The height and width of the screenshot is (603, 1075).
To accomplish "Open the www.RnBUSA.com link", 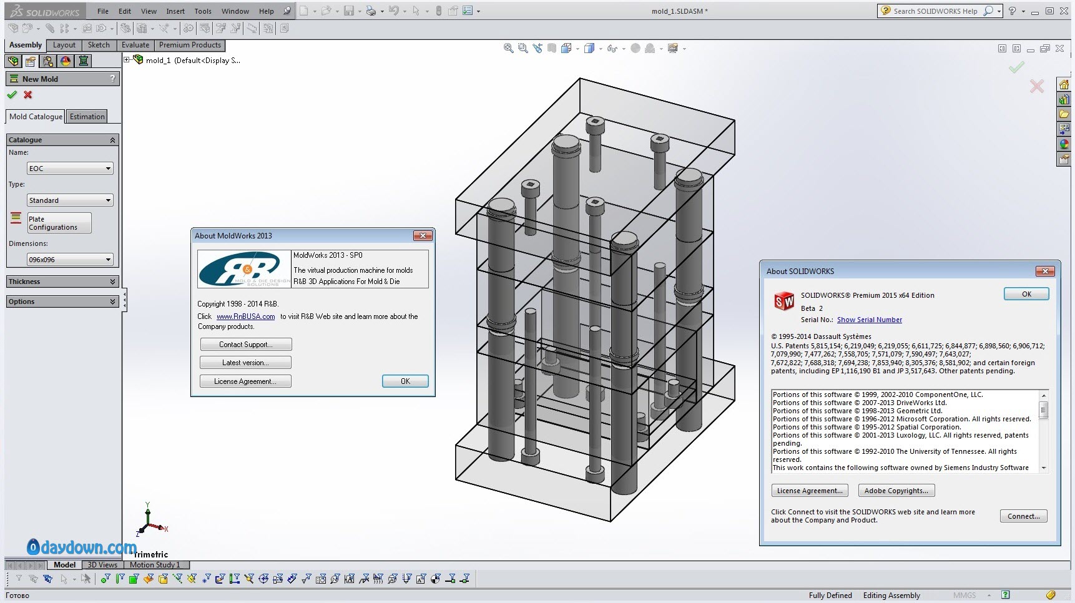I will click(x=245, y=316).
